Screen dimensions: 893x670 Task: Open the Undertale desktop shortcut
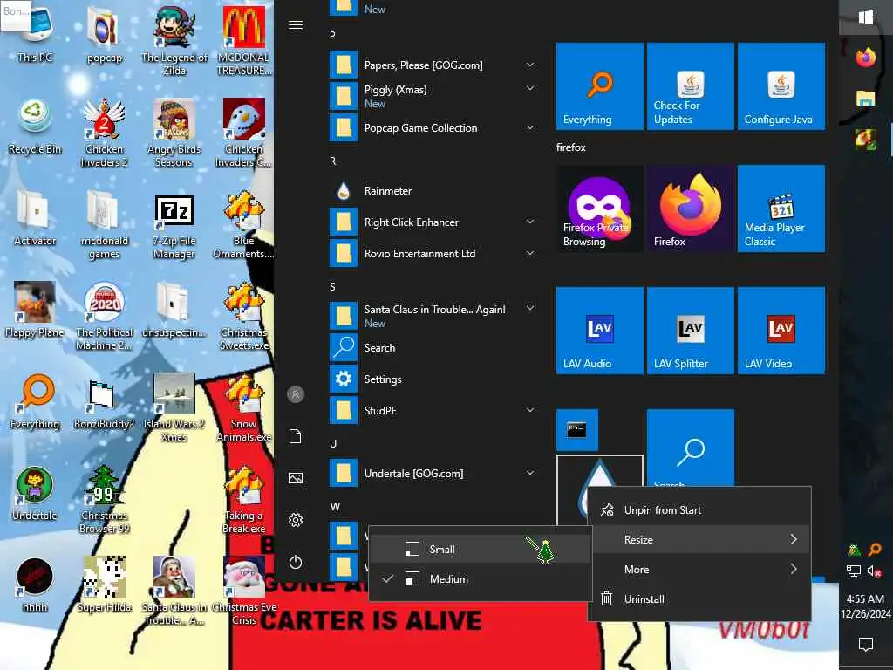[35, 494]
